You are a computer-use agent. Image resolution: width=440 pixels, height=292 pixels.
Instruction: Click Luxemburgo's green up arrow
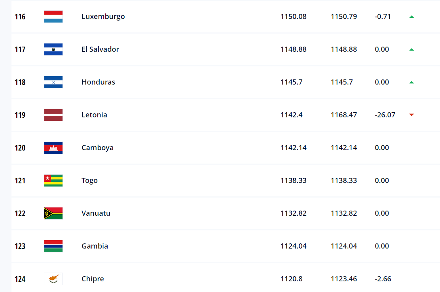[412, 17]
